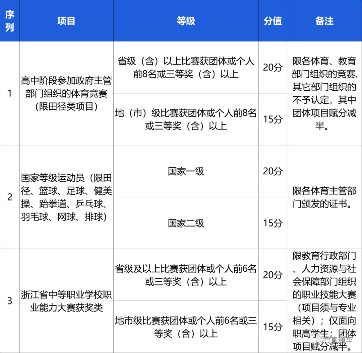This screenshot has width=362, height=353.
Task: Select the 备注 column header
Action: [324, 21]
